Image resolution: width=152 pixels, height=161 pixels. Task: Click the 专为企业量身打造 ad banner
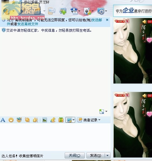pyautogui.click(x=133, y=11)
